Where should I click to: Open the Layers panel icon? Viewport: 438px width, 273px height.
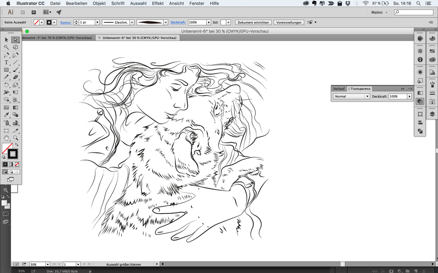coord(432,114)
